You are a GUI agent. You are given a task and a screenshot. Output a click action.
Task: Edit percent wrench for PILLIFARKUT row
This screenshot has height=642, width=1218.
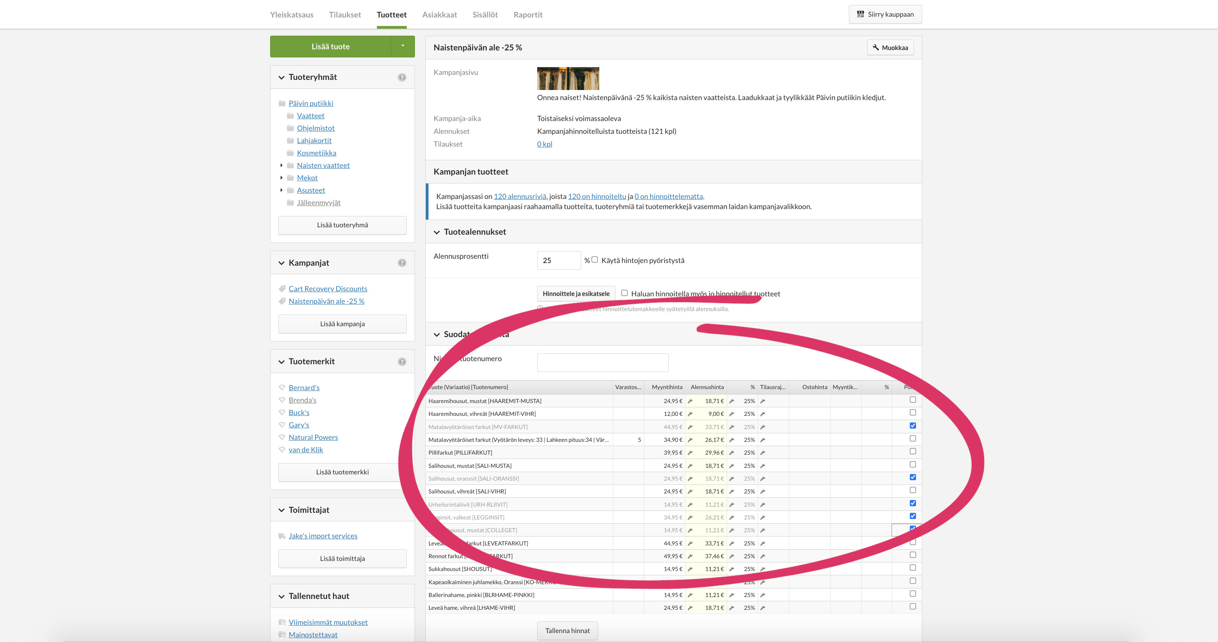coord(763,453)
